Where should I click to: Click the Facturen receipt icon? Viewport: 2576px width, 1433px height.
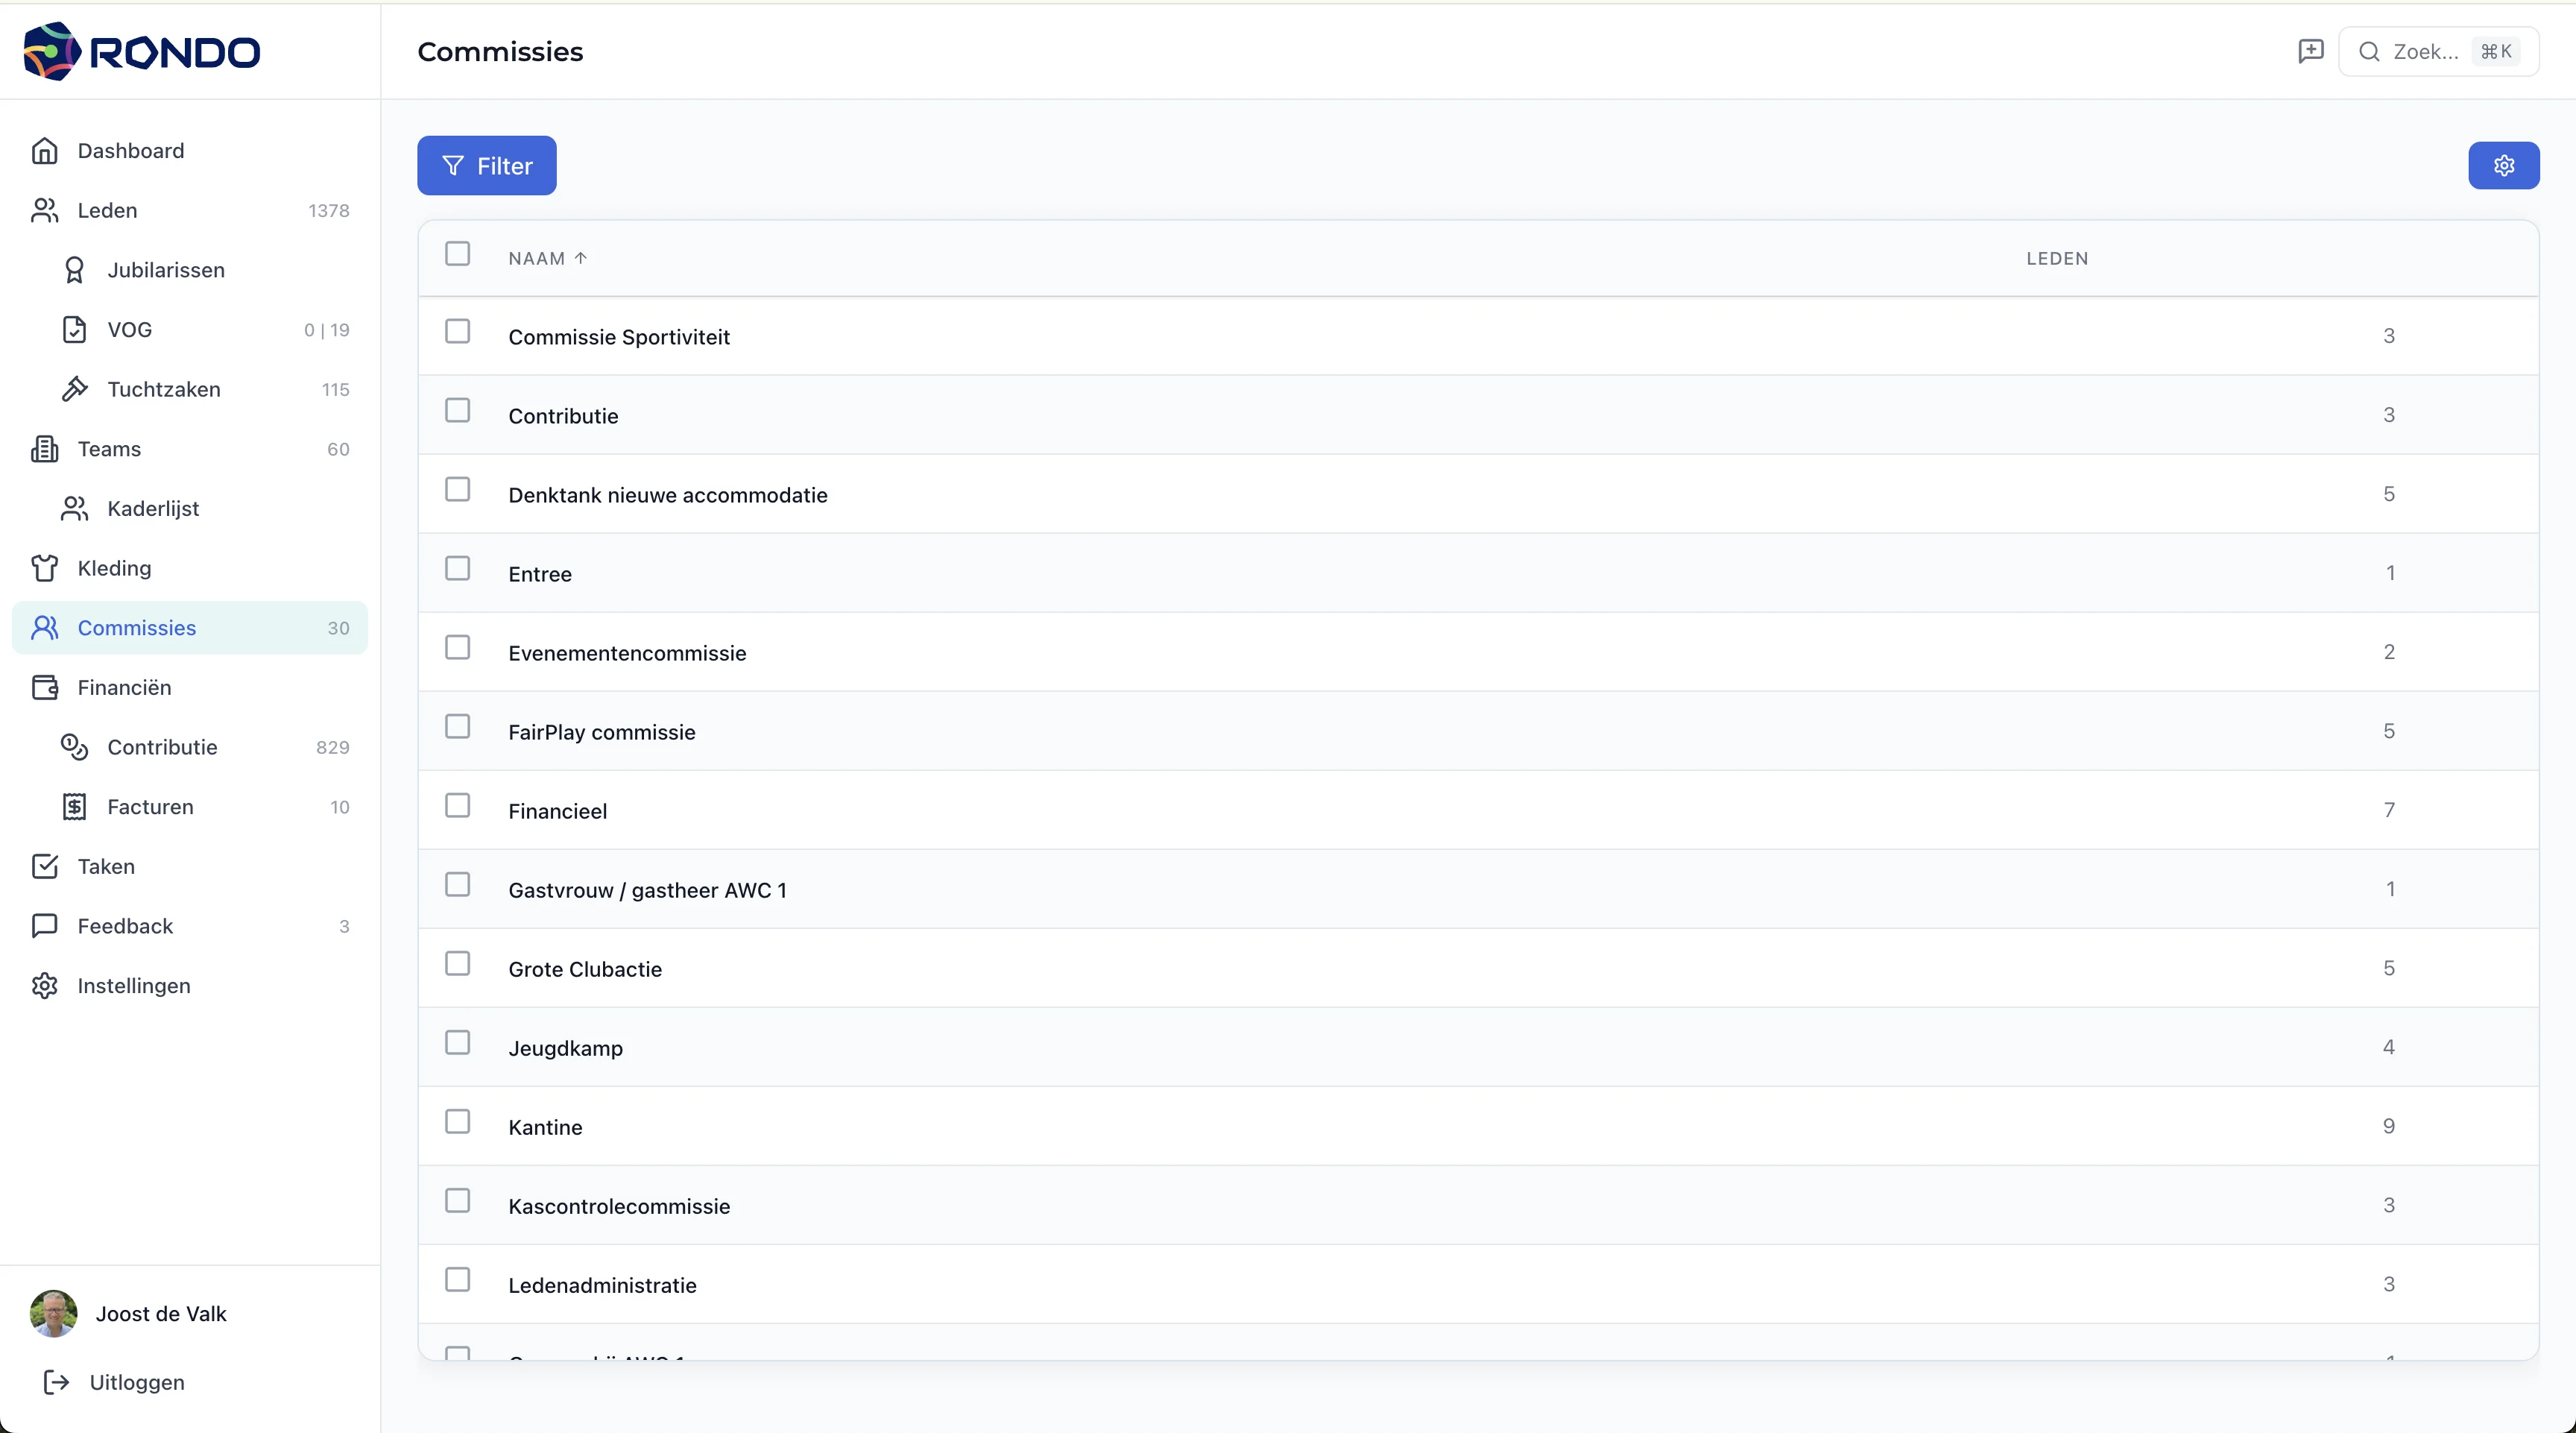point(74,807)
